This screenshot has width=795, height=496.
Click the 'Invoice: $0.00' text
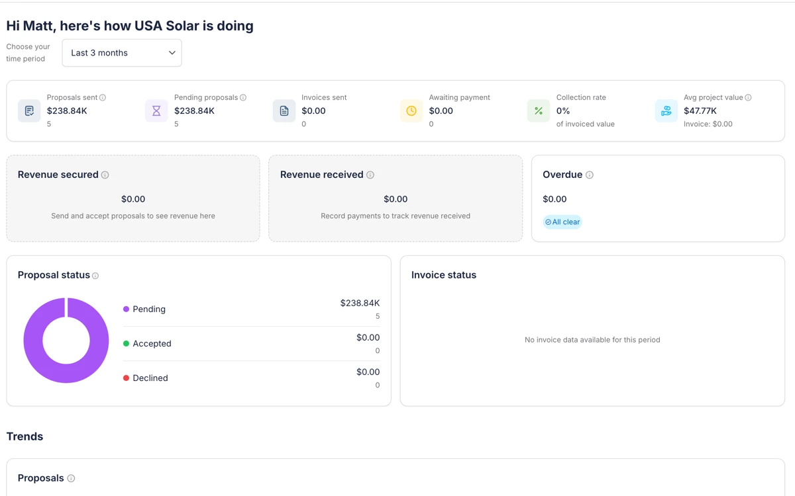(708, 124)
